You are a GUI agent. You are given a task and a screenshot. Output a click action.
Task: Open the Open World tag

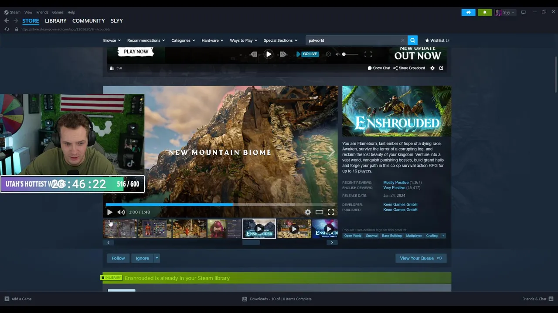pos(353,236)
